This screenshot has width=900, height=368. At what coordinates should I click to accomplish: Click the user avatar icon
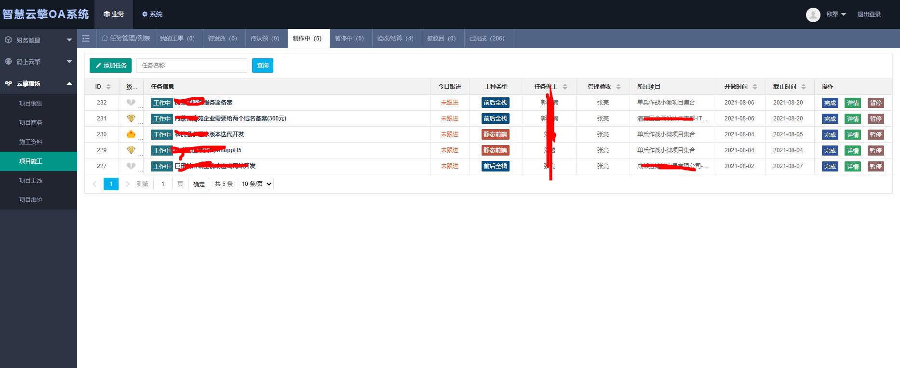pos(813,14)
